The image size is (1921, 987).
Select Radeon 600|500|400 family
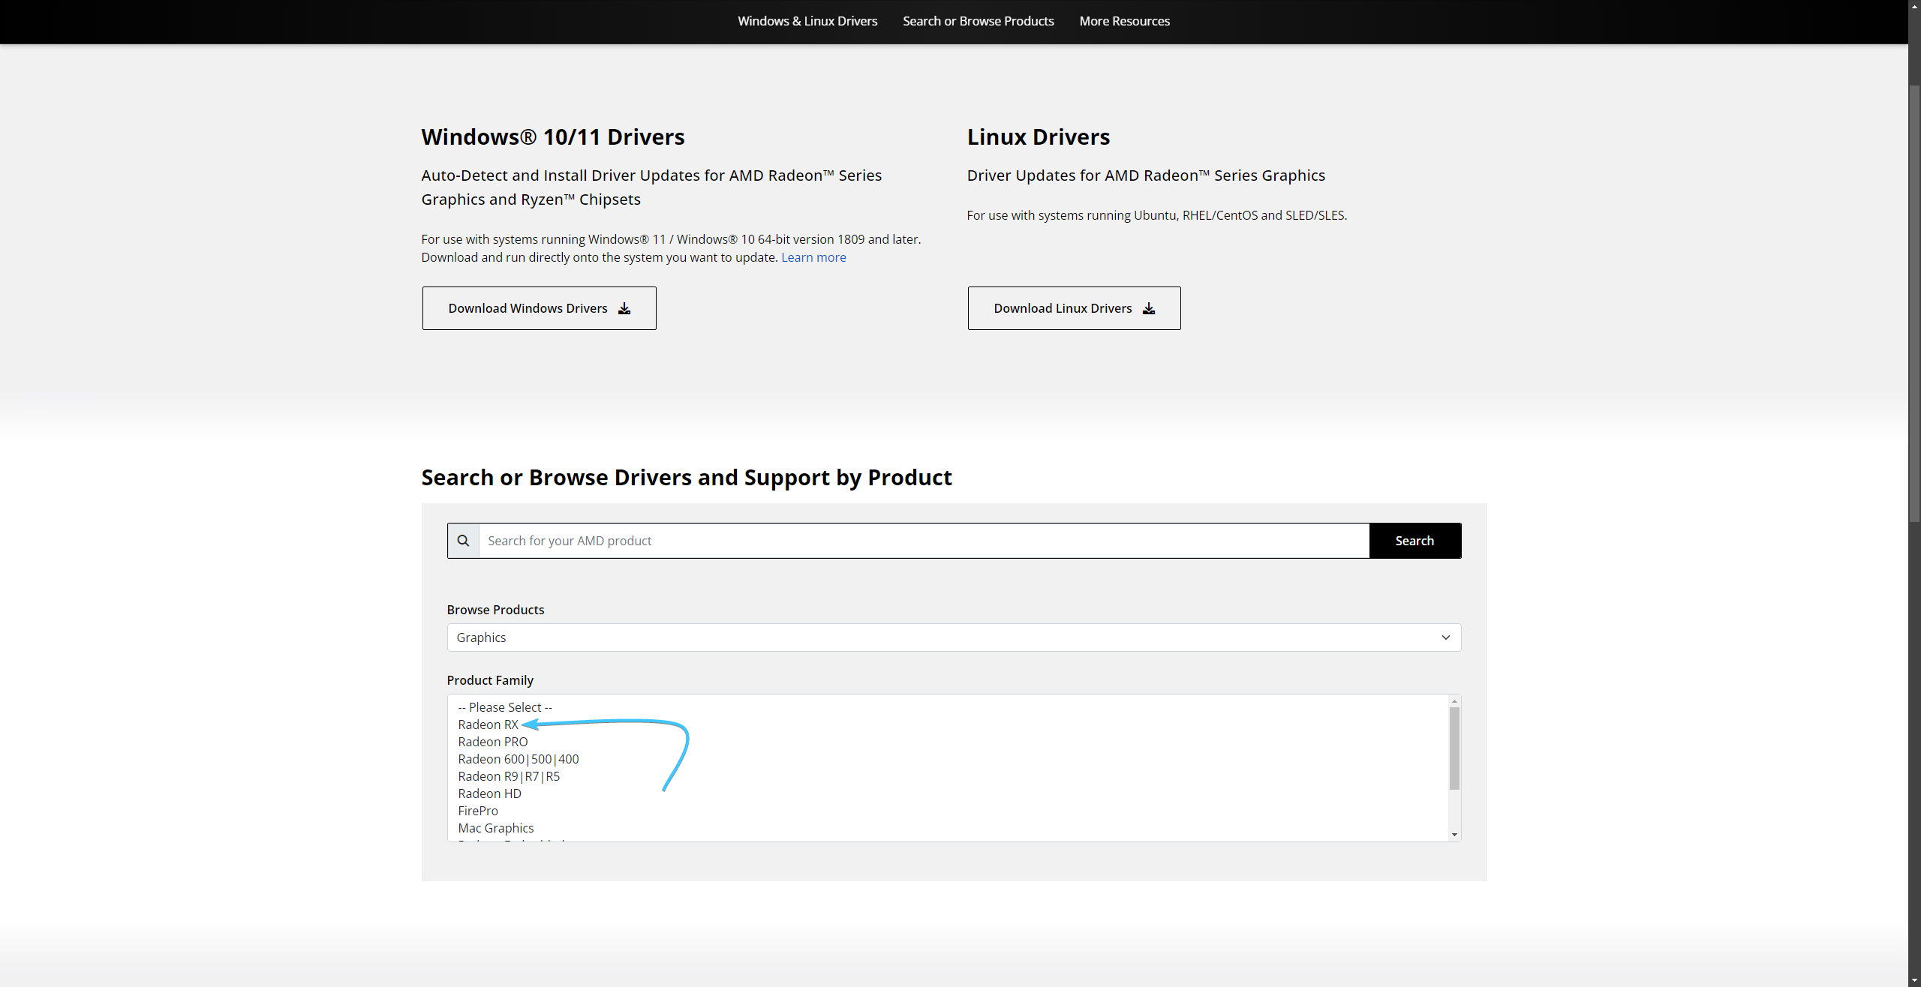pyautogui.click(x=519, y=759)
